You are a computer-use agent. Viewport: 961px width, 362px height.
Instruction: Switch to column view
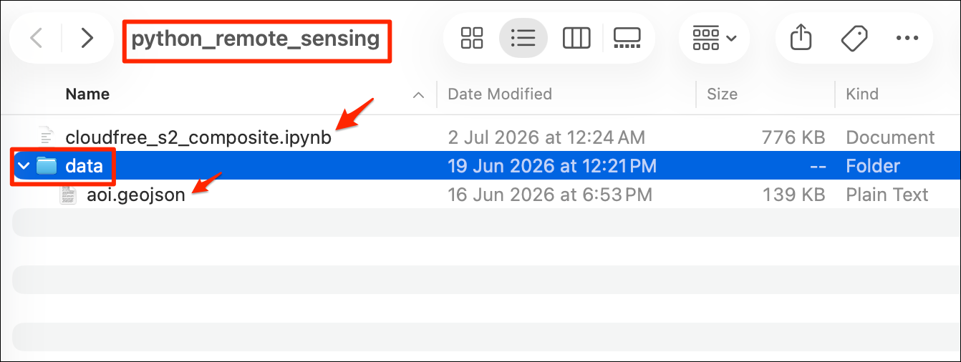[x=576, y=38]
